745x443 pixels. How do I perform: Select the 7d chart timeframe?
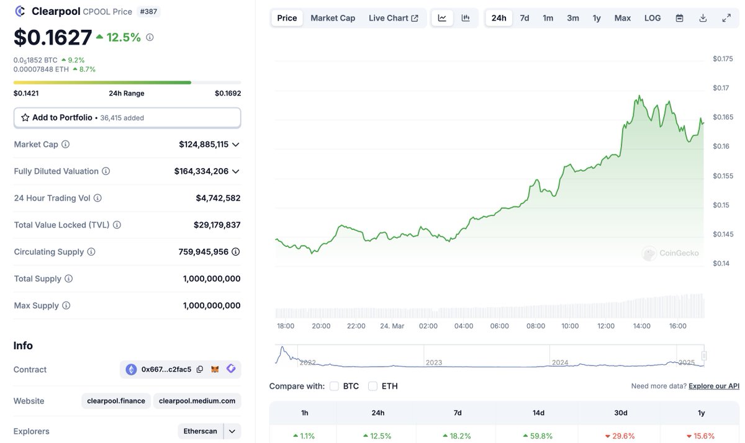523,18
